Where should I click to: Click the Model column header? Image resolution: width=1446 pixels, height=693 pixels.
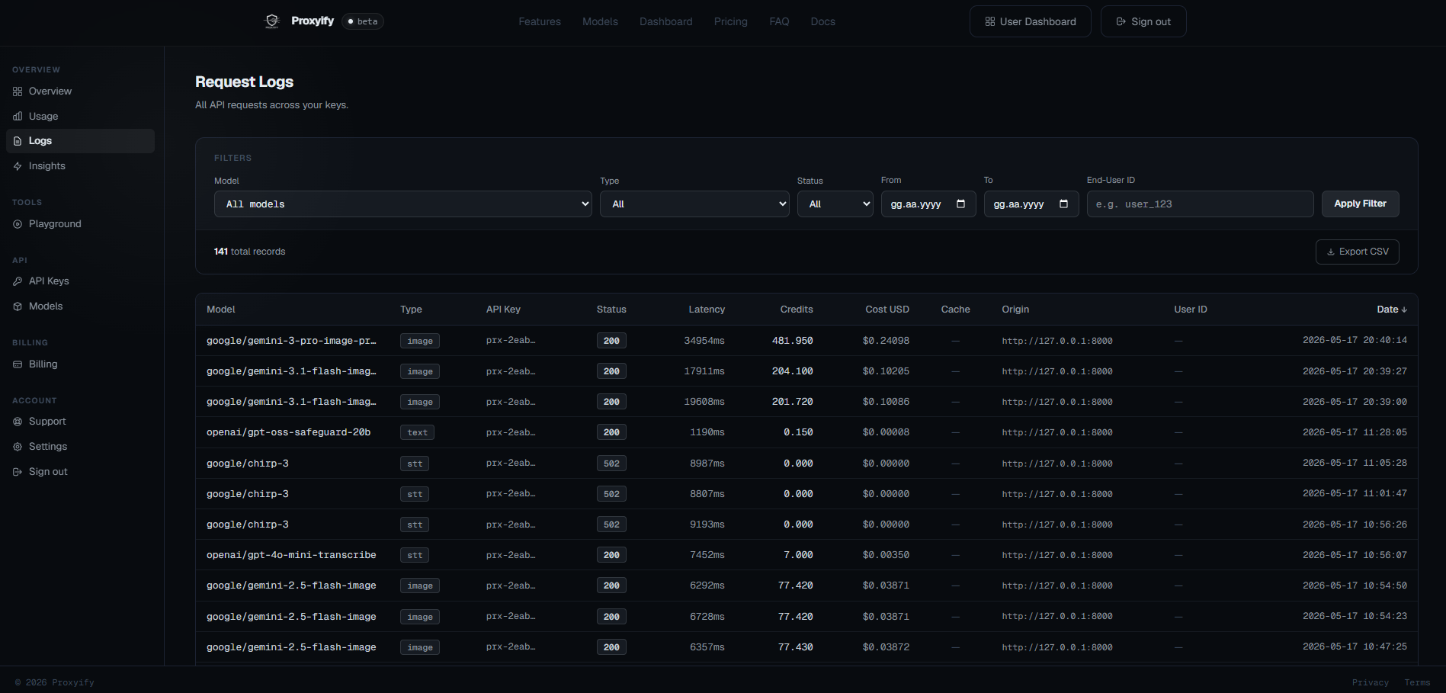tap(220, 310)
